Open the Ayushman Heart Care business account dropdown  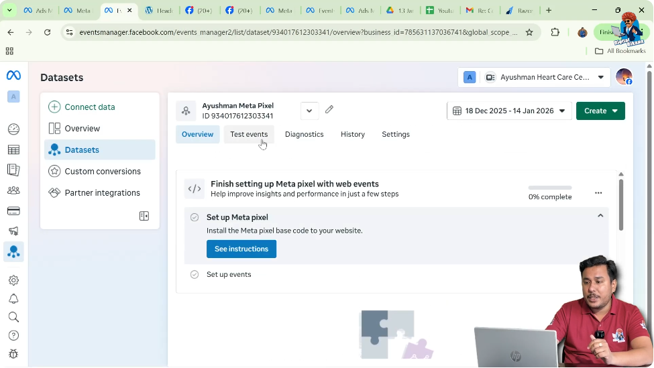[534, 77]
